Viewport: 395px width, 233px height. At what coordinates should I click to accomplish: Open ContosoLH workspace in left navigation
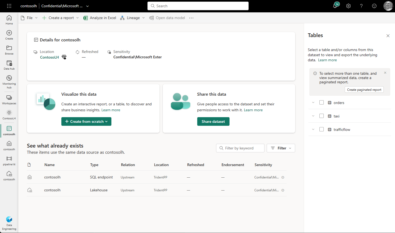click(9, 115)
